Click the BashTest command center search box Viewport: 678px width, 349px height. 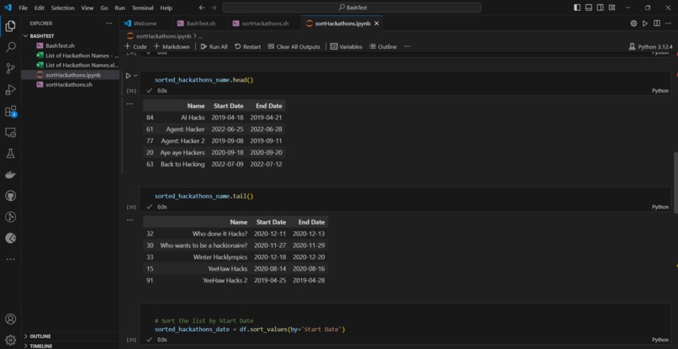pyautogui.click(x=352, y=8)
